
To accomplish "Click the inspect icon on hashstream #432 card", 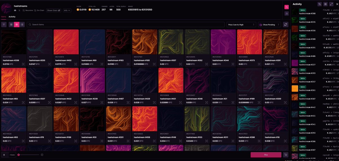I will point(76,102).
